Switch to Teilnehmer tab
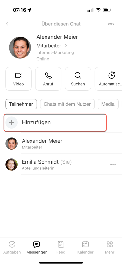122x266 pixels. pos(21,104)
